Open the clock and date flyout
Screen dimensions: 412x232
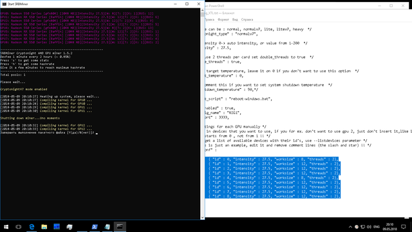(389, 227)
